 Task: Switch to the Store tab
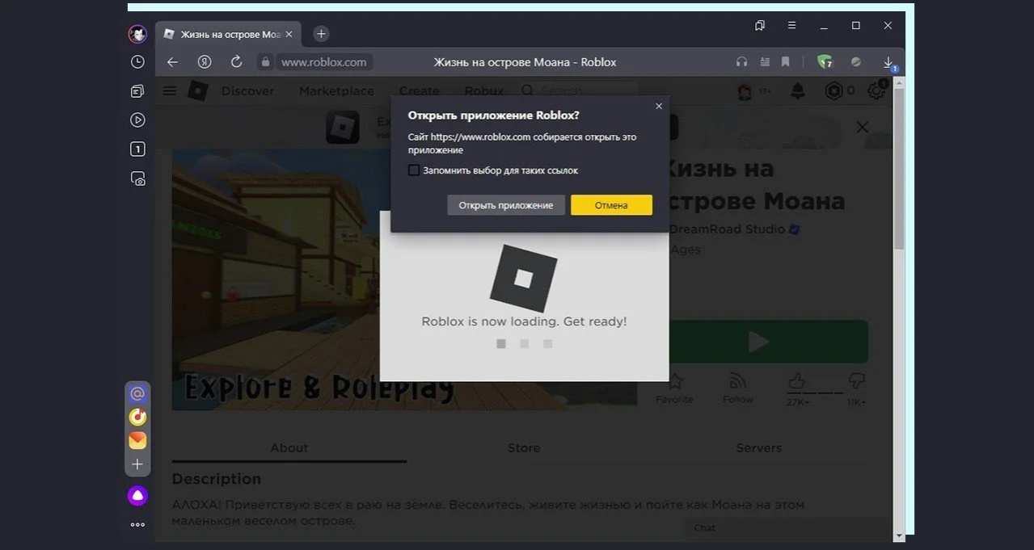coord(524,447)
